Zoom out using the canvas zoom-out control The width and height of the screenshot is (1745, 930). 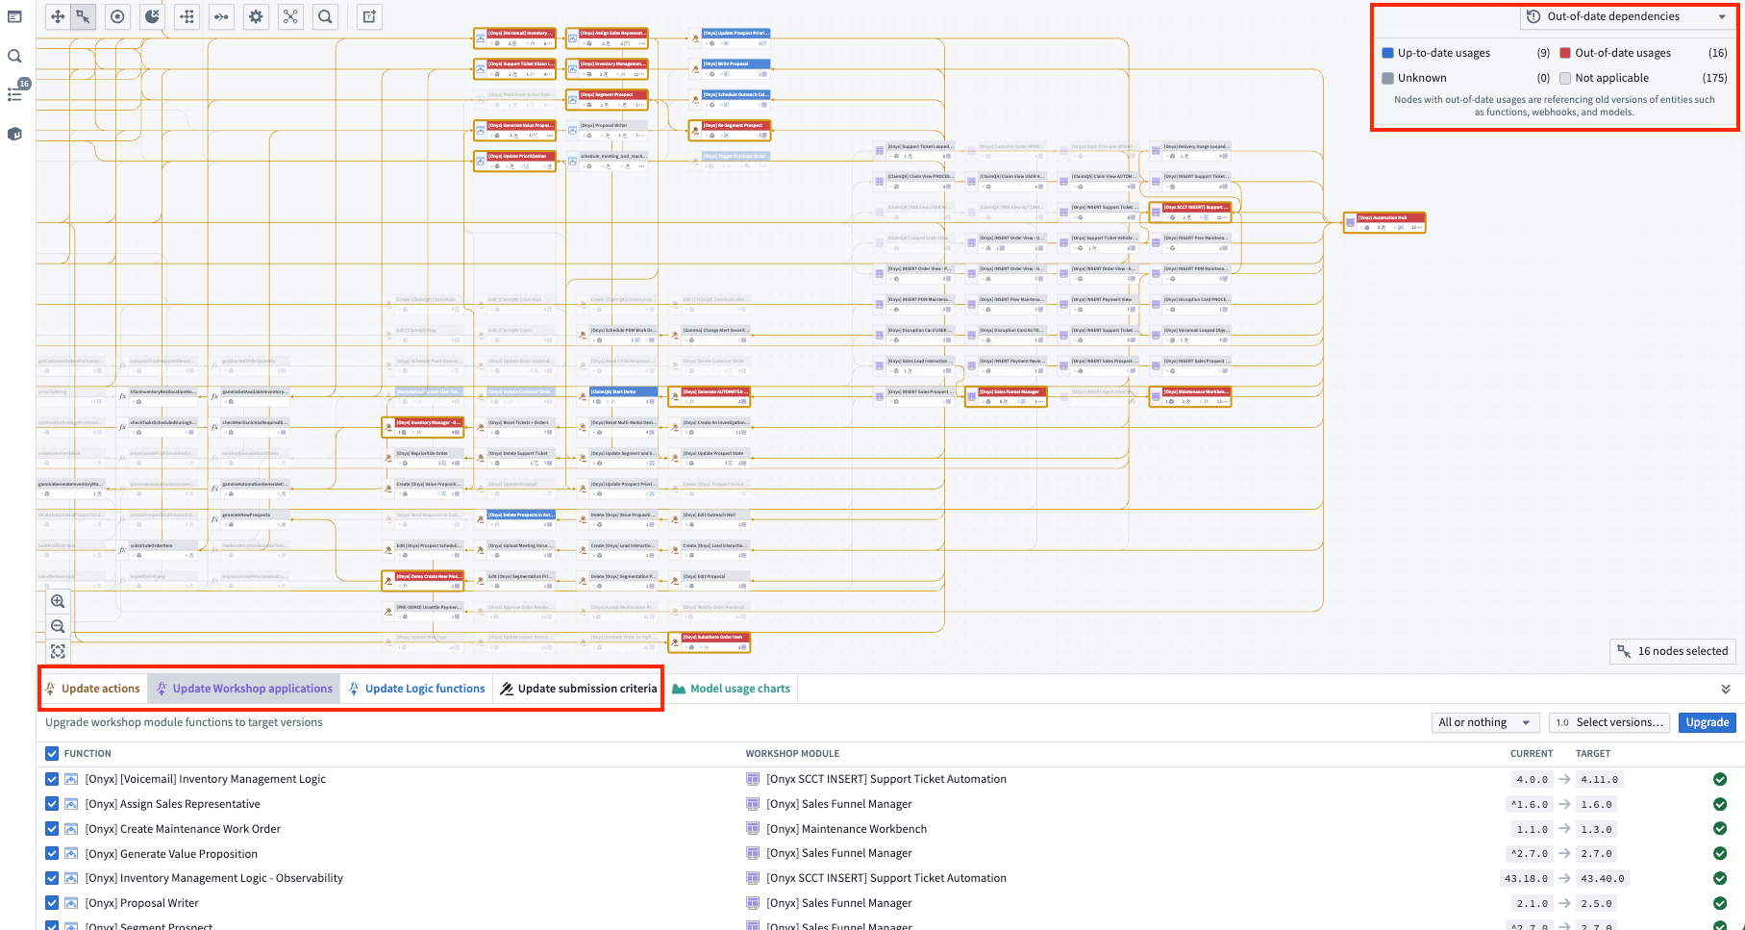click(58, 626)
